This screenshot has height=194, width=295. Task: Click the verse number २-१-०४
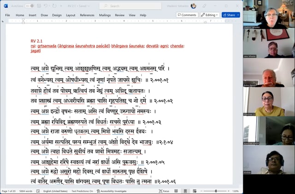click(x=166, y=142)
